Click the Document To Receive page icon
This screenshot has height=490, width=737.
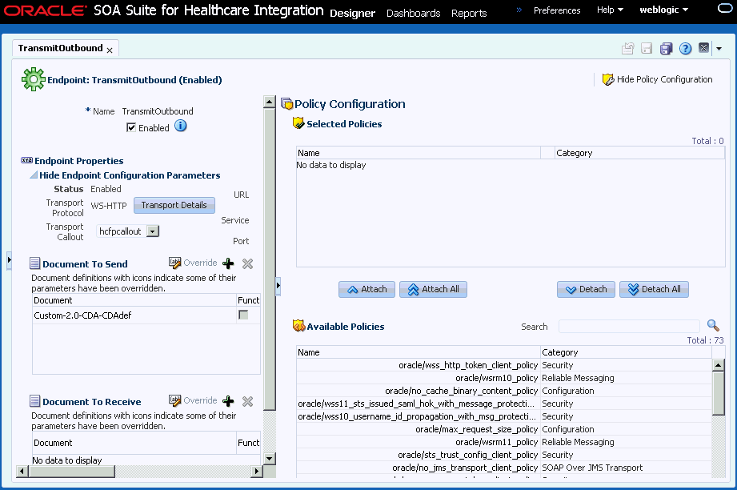[x=34, y=400]
